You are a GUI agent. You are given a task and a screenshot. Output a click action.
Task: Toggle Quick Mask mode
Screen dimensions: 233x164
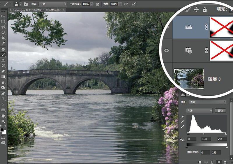pos(3,137)
